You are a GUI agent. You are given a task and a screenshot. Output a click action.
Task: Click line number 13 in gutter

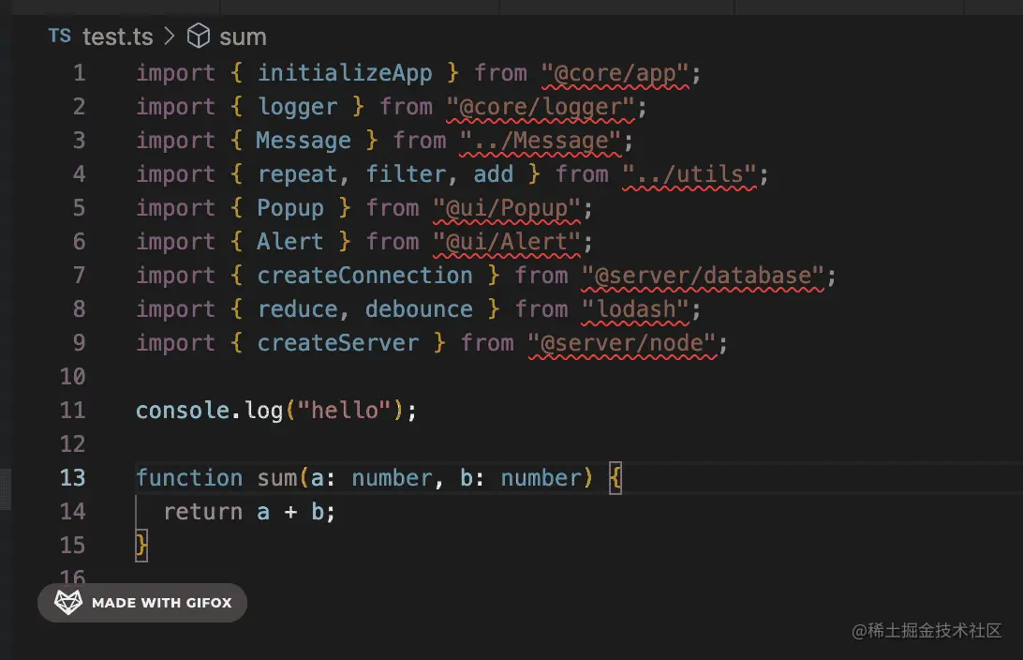tap(72, 477)
